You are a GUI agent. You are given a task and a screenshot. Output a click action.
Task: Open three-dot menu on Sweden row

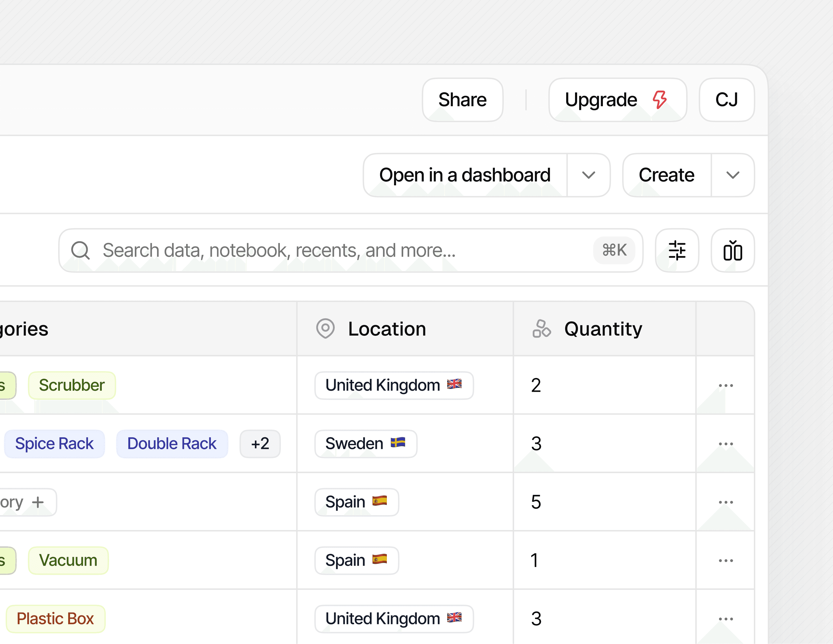725,444
